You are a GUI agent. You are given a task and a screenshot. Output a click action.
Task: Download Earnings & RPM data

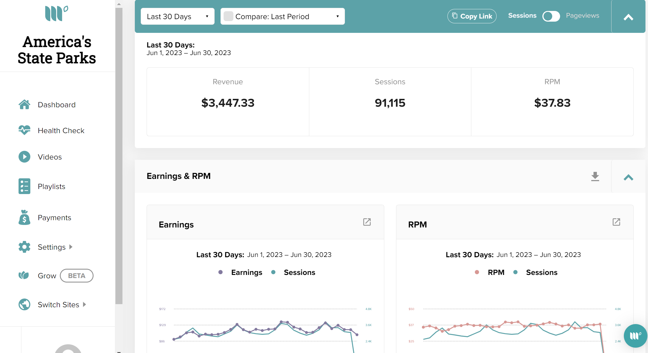click(x=595, y=176)
